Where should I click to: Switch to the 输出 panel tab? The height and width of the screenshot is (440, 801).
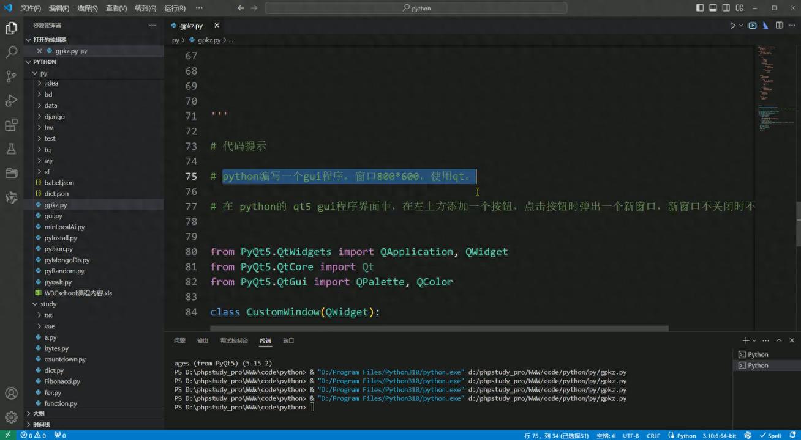203,340
